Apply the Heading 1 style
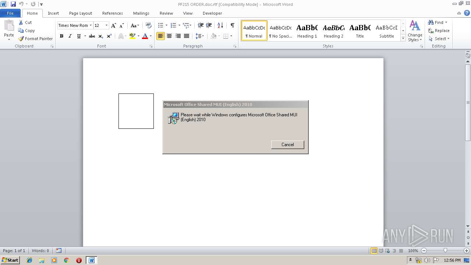This screenshot has height=265, width=471. point(307,31)
